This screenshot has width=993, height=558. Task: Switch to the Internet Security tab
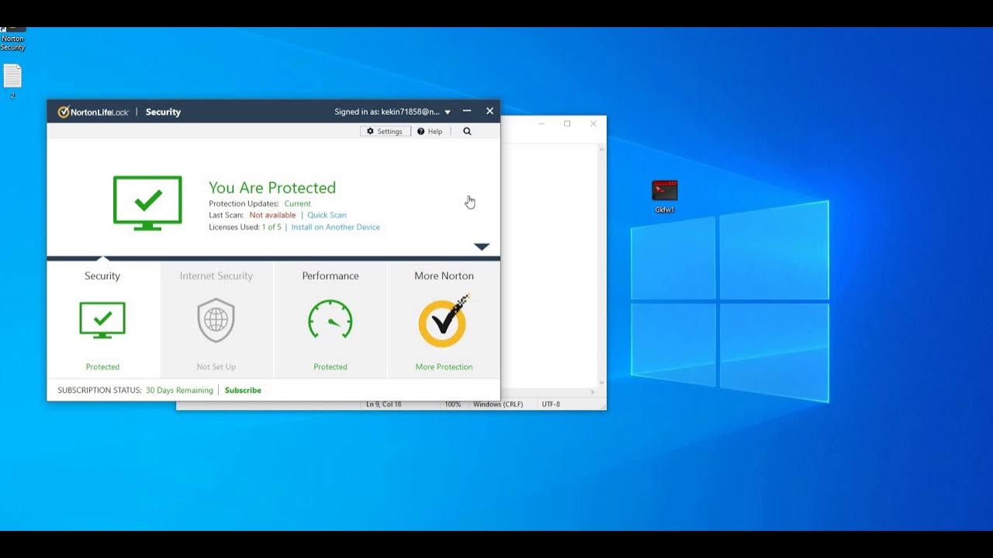(216, 319)
